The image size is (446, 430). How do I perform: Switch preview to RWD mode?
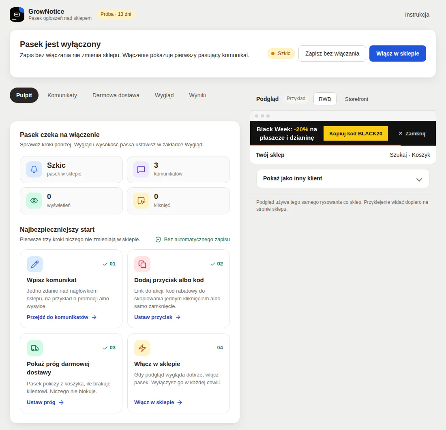[325, 99]
